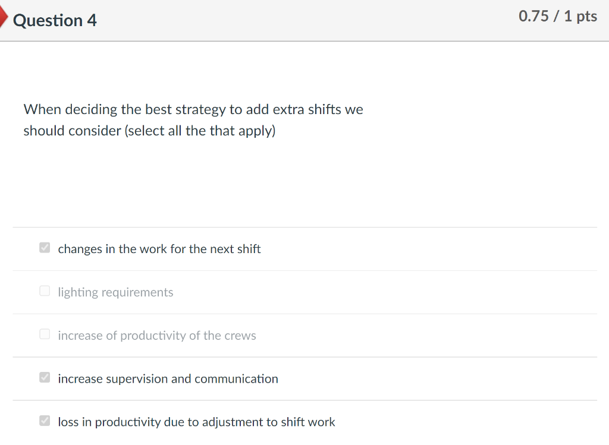Click the 'When deciding the best strategy' prompt line
The width and height of the screenshot is (609, 445).
[125, 110]
